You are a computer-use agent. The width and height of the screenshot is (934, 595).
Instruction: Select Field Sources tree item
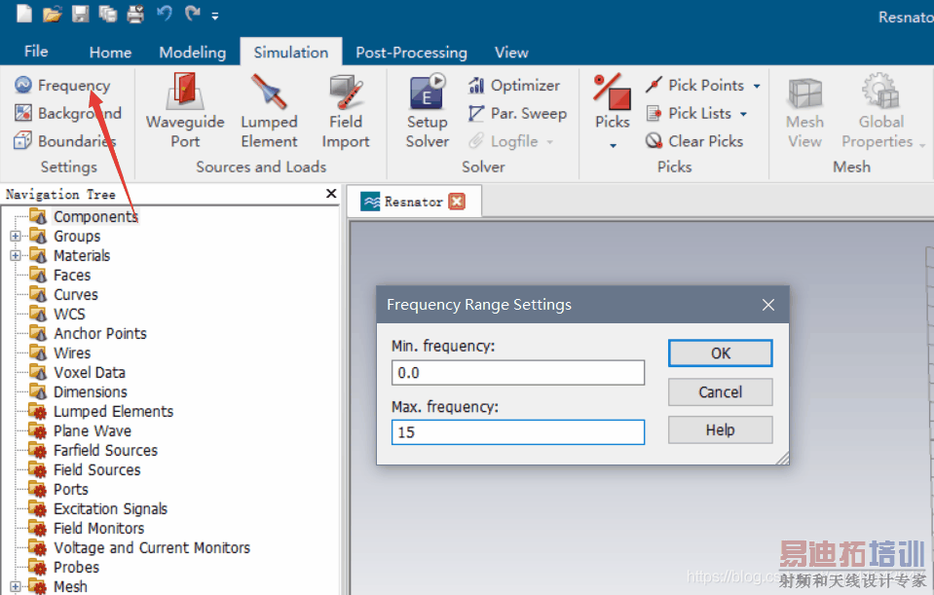(x=97, y=470)
